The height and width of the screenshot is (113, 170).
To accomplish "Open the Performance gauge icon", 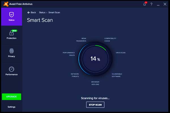I will [x=12, y=69].
